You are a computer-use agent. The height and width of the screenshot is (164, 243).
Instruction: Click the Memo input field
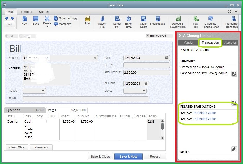click(x=86, y=99)
